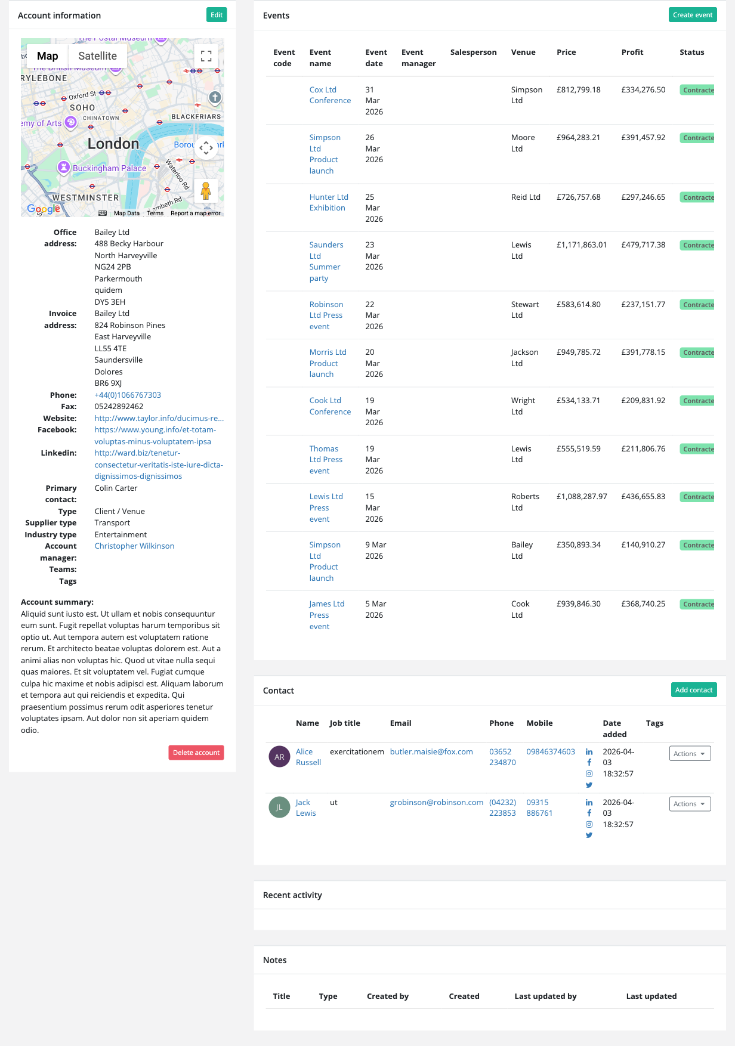This screenshot has width=735, height=1046.
Task: Click the Google logo on map
Action: coord(44,209)
